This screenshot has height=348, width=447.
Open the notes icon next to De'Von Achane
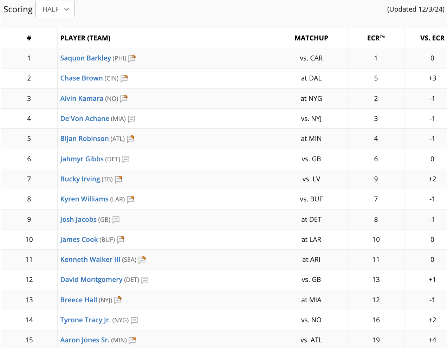(131, 119)
